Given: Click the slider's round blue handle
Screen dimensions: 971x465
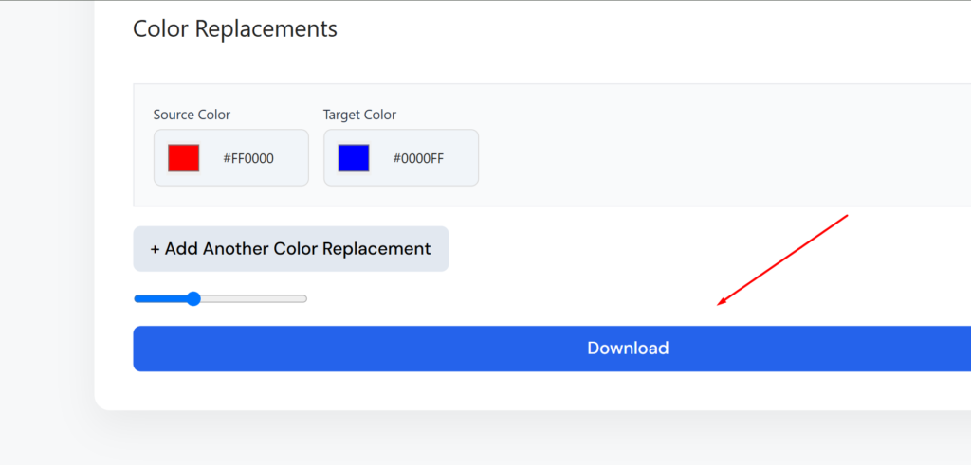Looking at the screenshot, I should [193, 299].
